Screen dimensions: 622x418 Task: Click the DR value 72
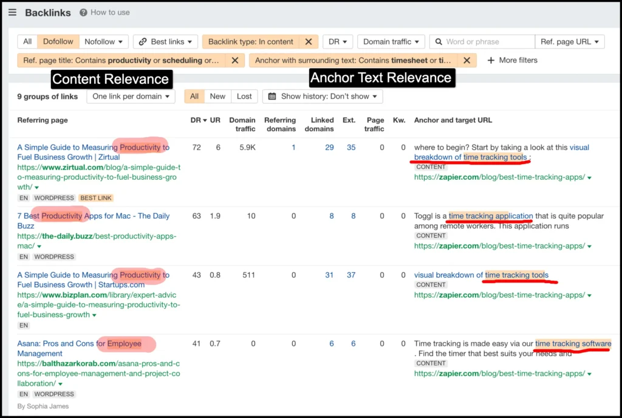[x=196, y=148]
